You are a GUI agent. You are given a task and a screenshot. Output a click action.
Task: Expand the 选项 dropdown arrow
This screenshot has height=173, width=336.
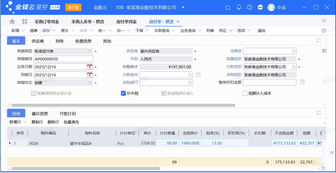pyautogui.click(x=249, y=30)
